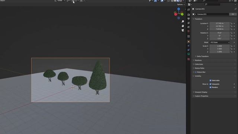Open the red checker Texture properties tab
The width and height of the screenshot is (238, 134).
[189, 59]
